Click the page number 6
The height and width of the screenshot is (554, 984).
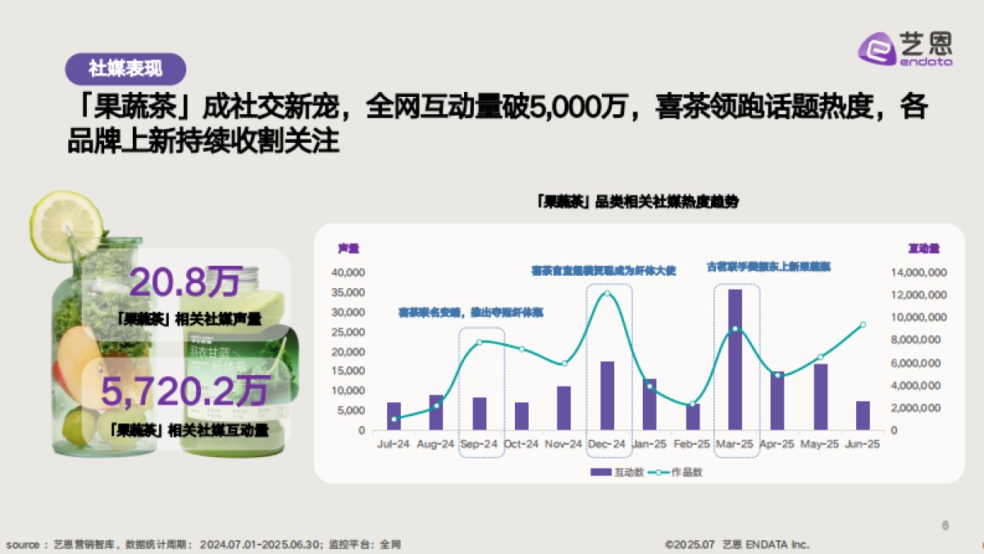tap(945, 525)
